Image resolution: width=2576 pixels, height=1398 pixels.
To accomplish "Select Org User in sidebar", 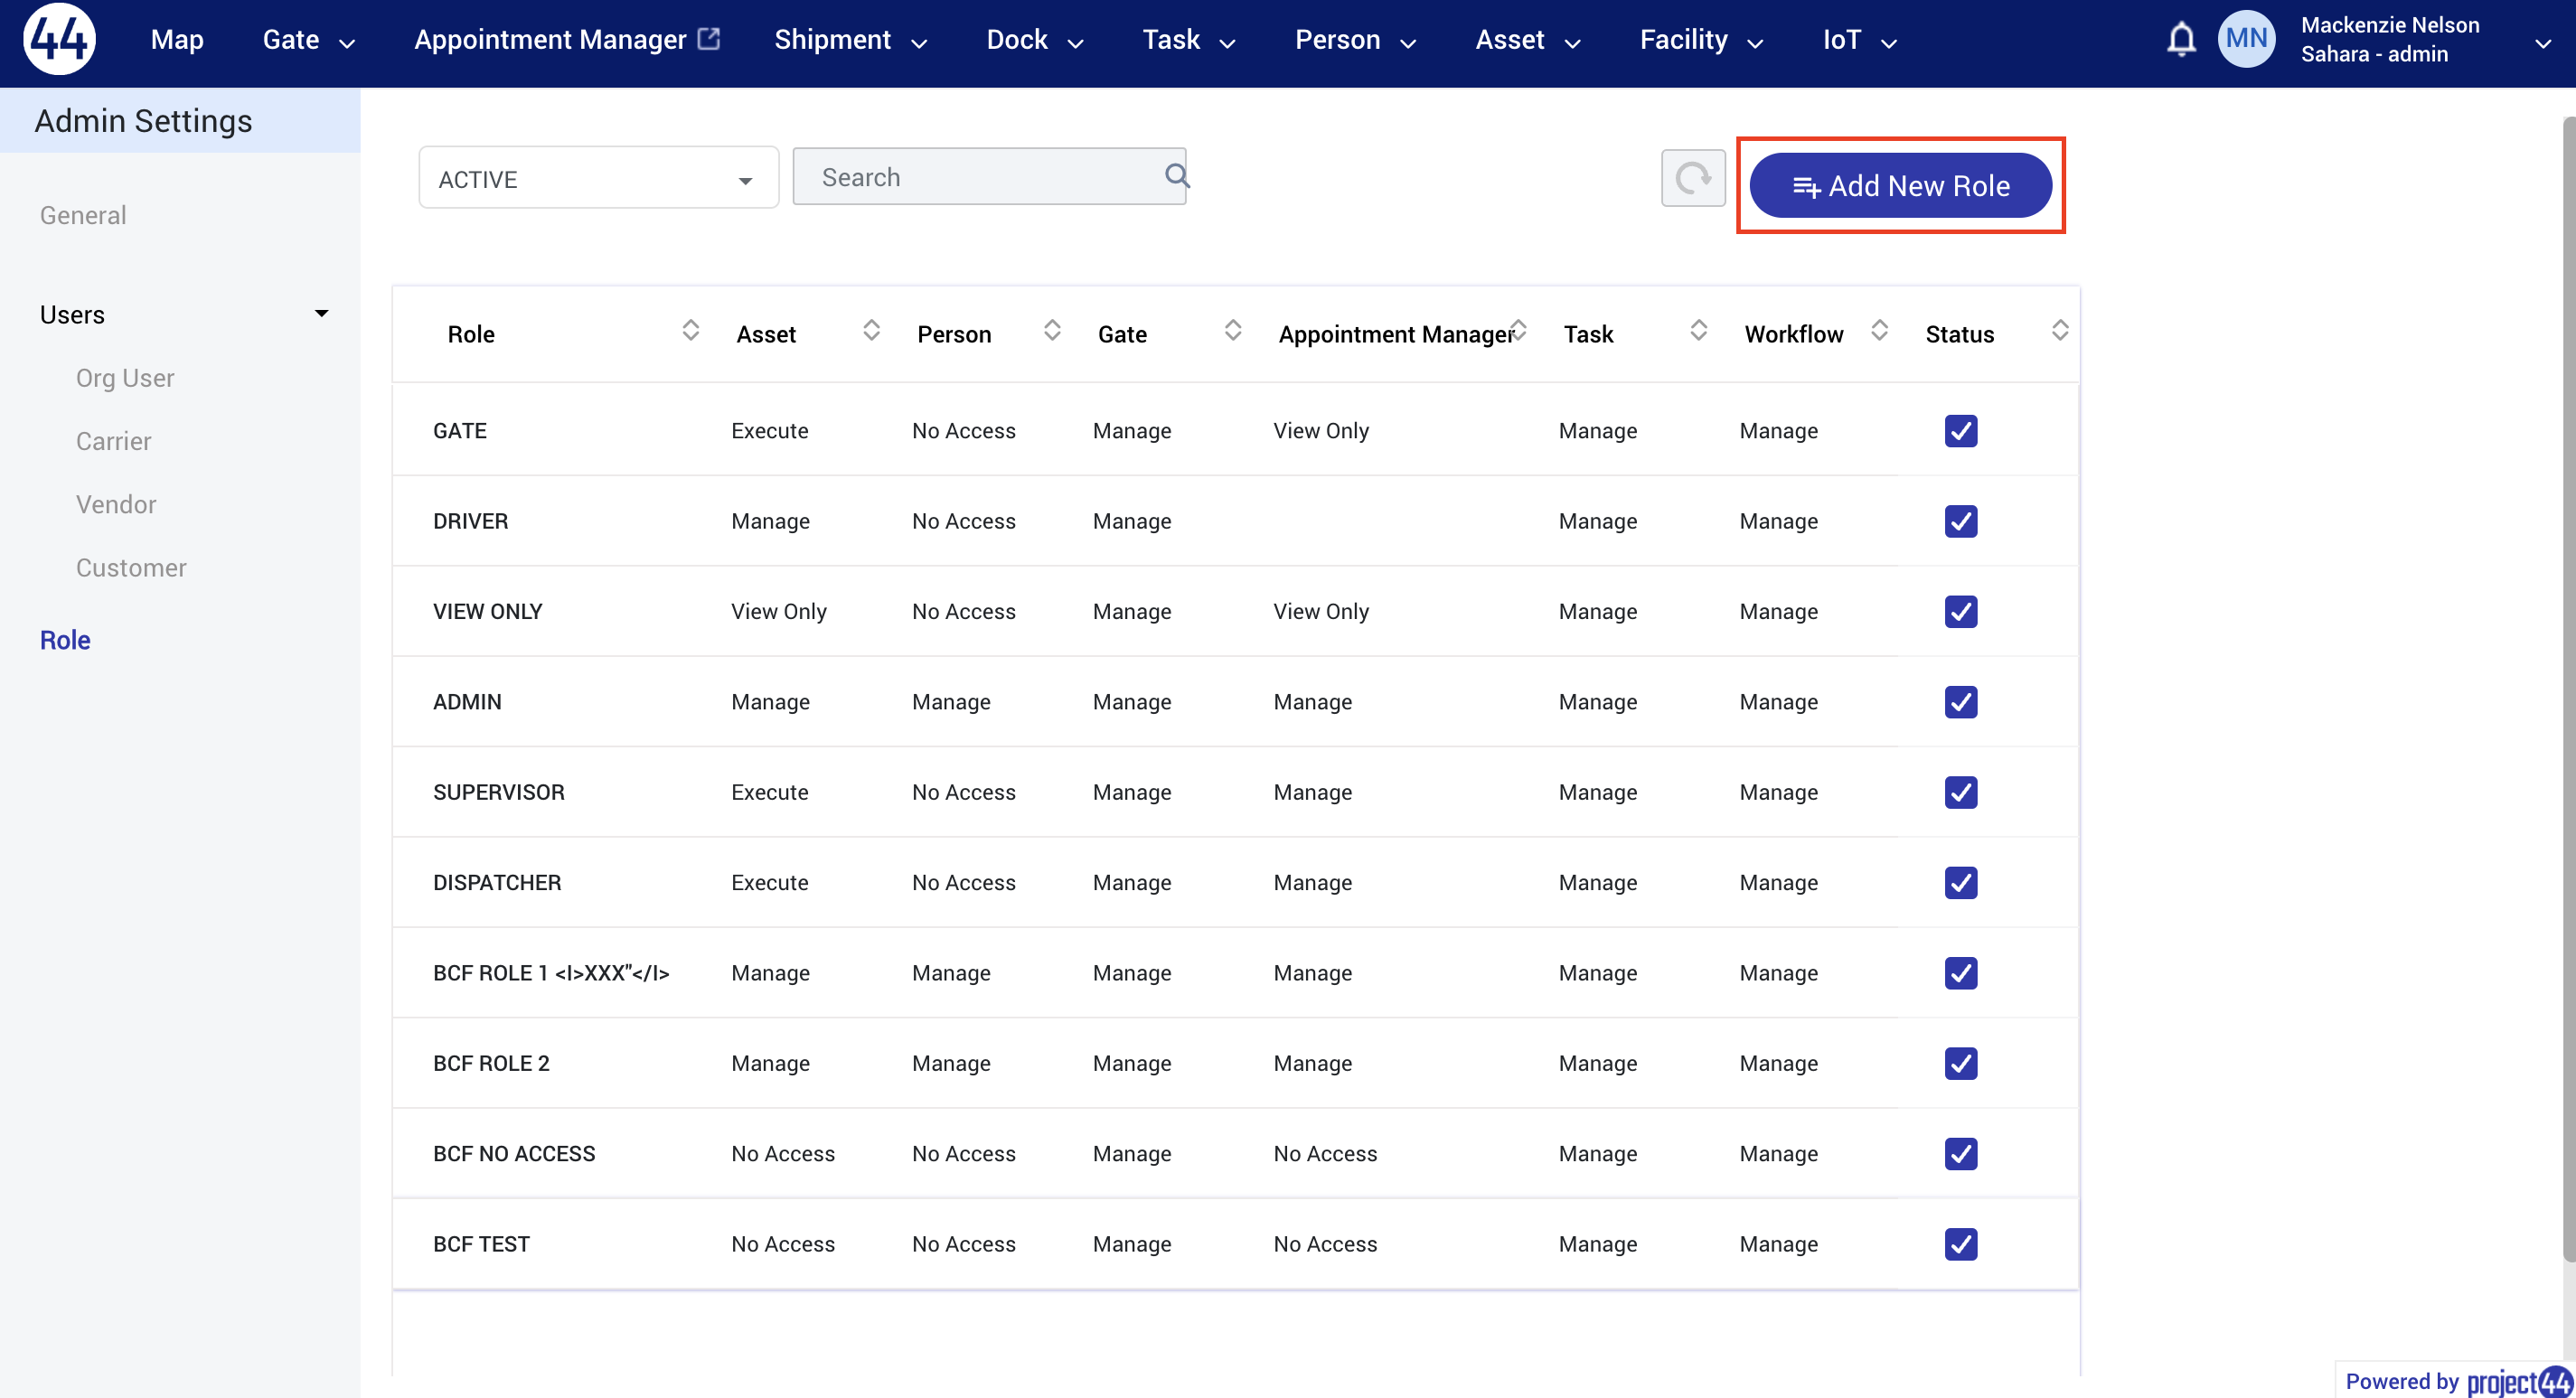I will 125,378.
